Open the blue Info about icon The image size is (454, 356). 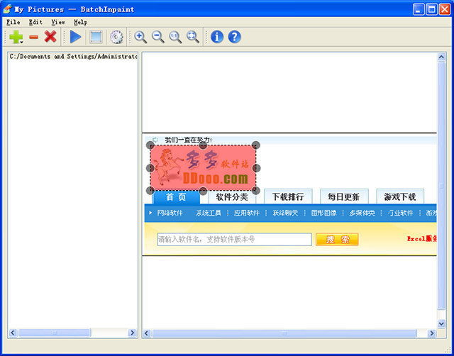[x=217, y=37]
